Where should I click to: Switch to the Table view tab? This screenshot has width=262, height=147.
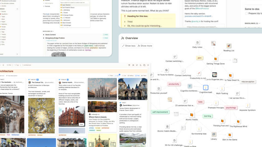pyautogui.click(x=144, y=75)
